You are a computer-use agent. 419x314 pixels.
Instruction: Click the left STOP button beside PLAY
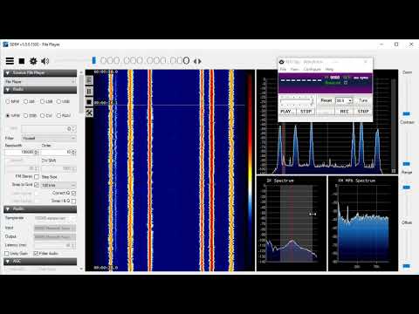click(306, 112)
